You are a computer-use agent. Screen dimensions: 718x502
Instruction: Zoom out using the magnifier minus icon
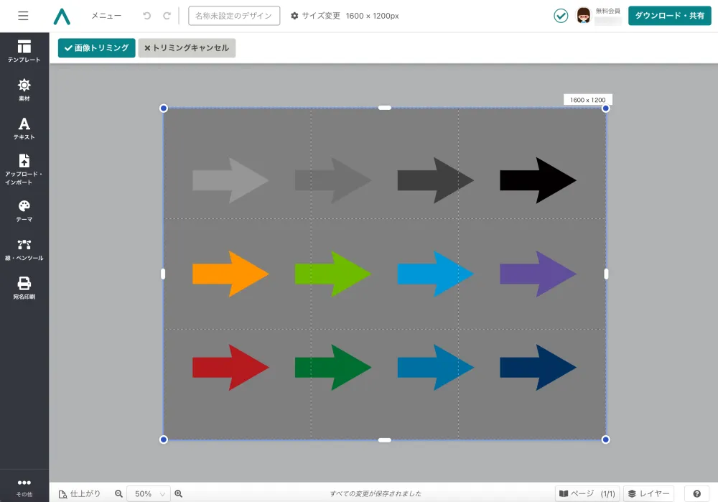point(119,493)
